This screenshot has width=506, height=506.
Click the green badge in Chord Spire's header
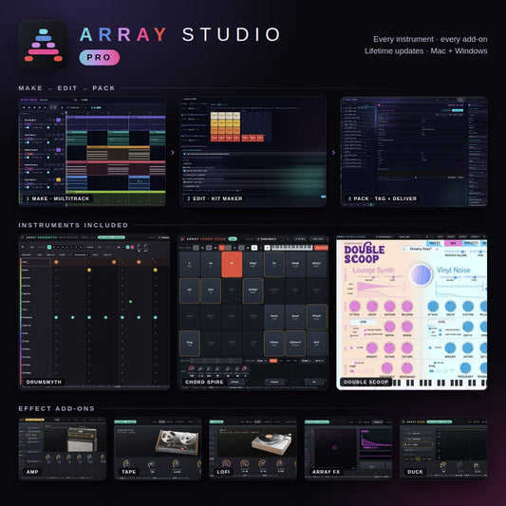pyautogui.click(x=233, y=239)
